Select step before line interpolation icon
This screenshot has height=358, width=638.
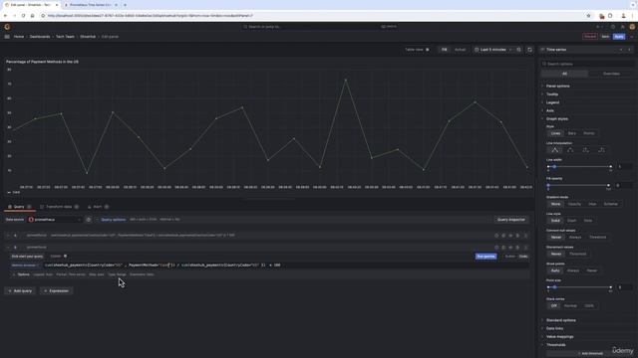pos(585,150)
